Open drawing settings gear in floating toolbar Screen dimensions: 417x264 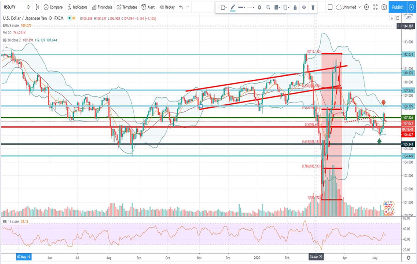(259, 8)
